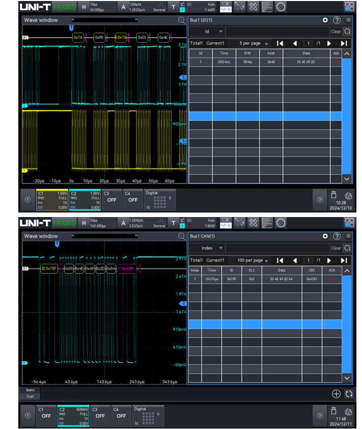This screenshot has width=362, height=429.
Task: Click refresh arrows icon beside plus icon
Action: (348, 393)
